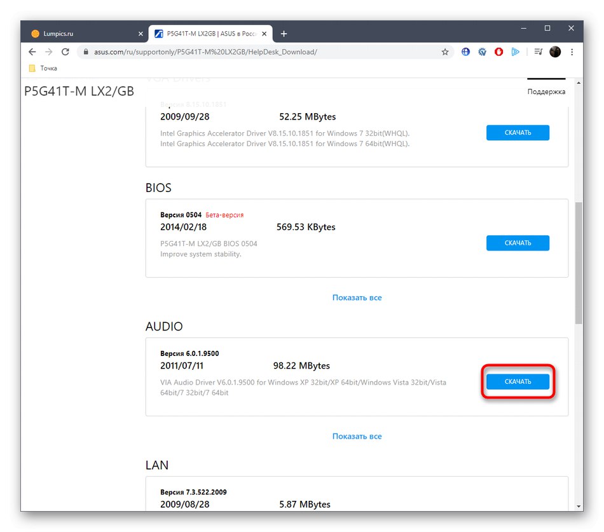
Task: Open a new browser tab
Action: (284, 33)
